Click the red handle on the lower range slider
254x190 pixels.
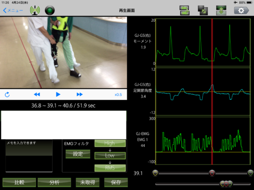226,184
